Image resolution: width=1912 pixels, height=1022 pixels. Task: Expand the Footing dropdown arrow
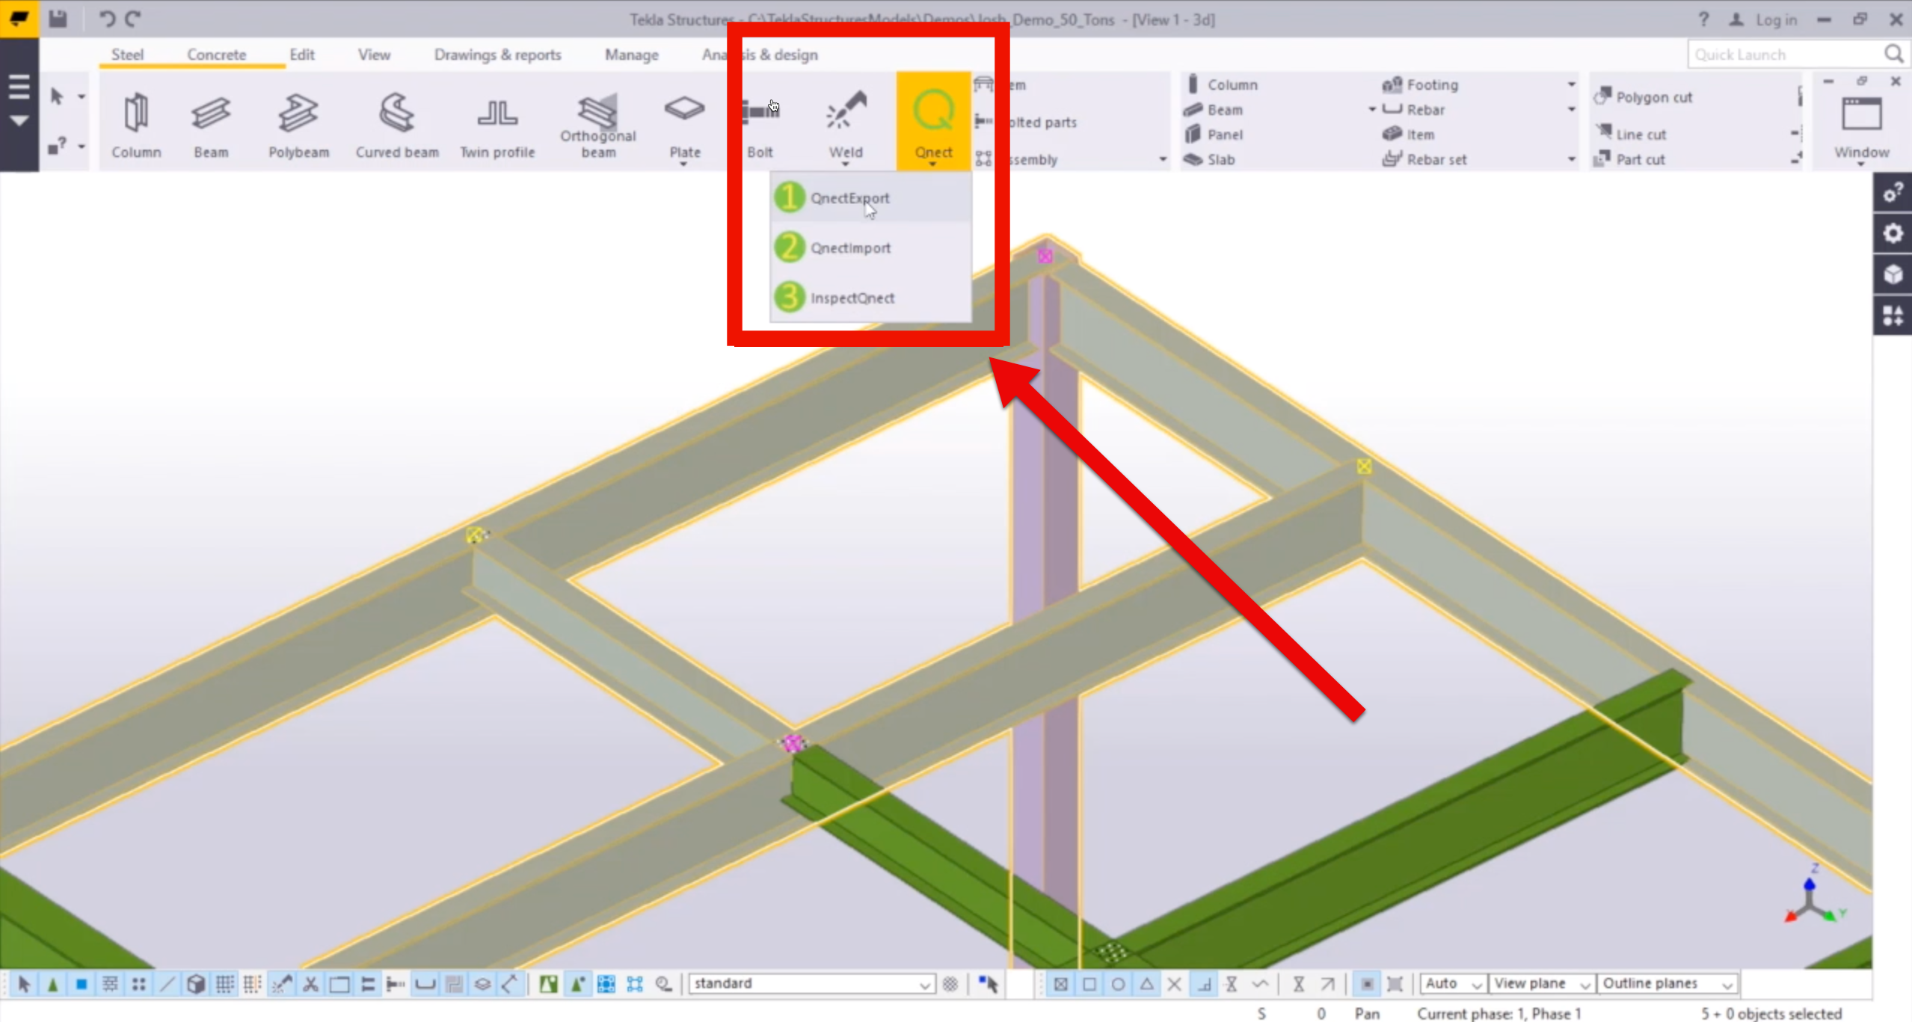tap(1571, 84)
